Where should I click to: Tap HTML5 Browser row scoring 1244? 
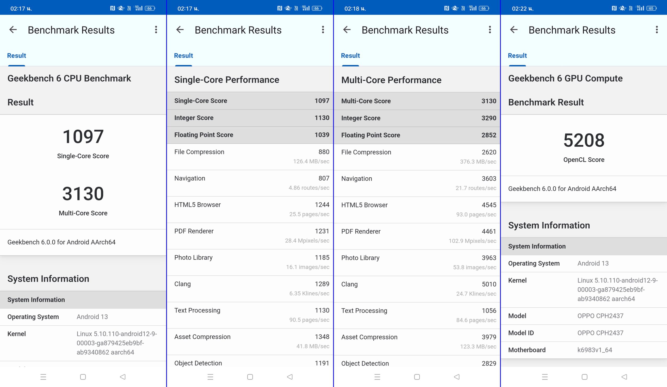point(250,209)
